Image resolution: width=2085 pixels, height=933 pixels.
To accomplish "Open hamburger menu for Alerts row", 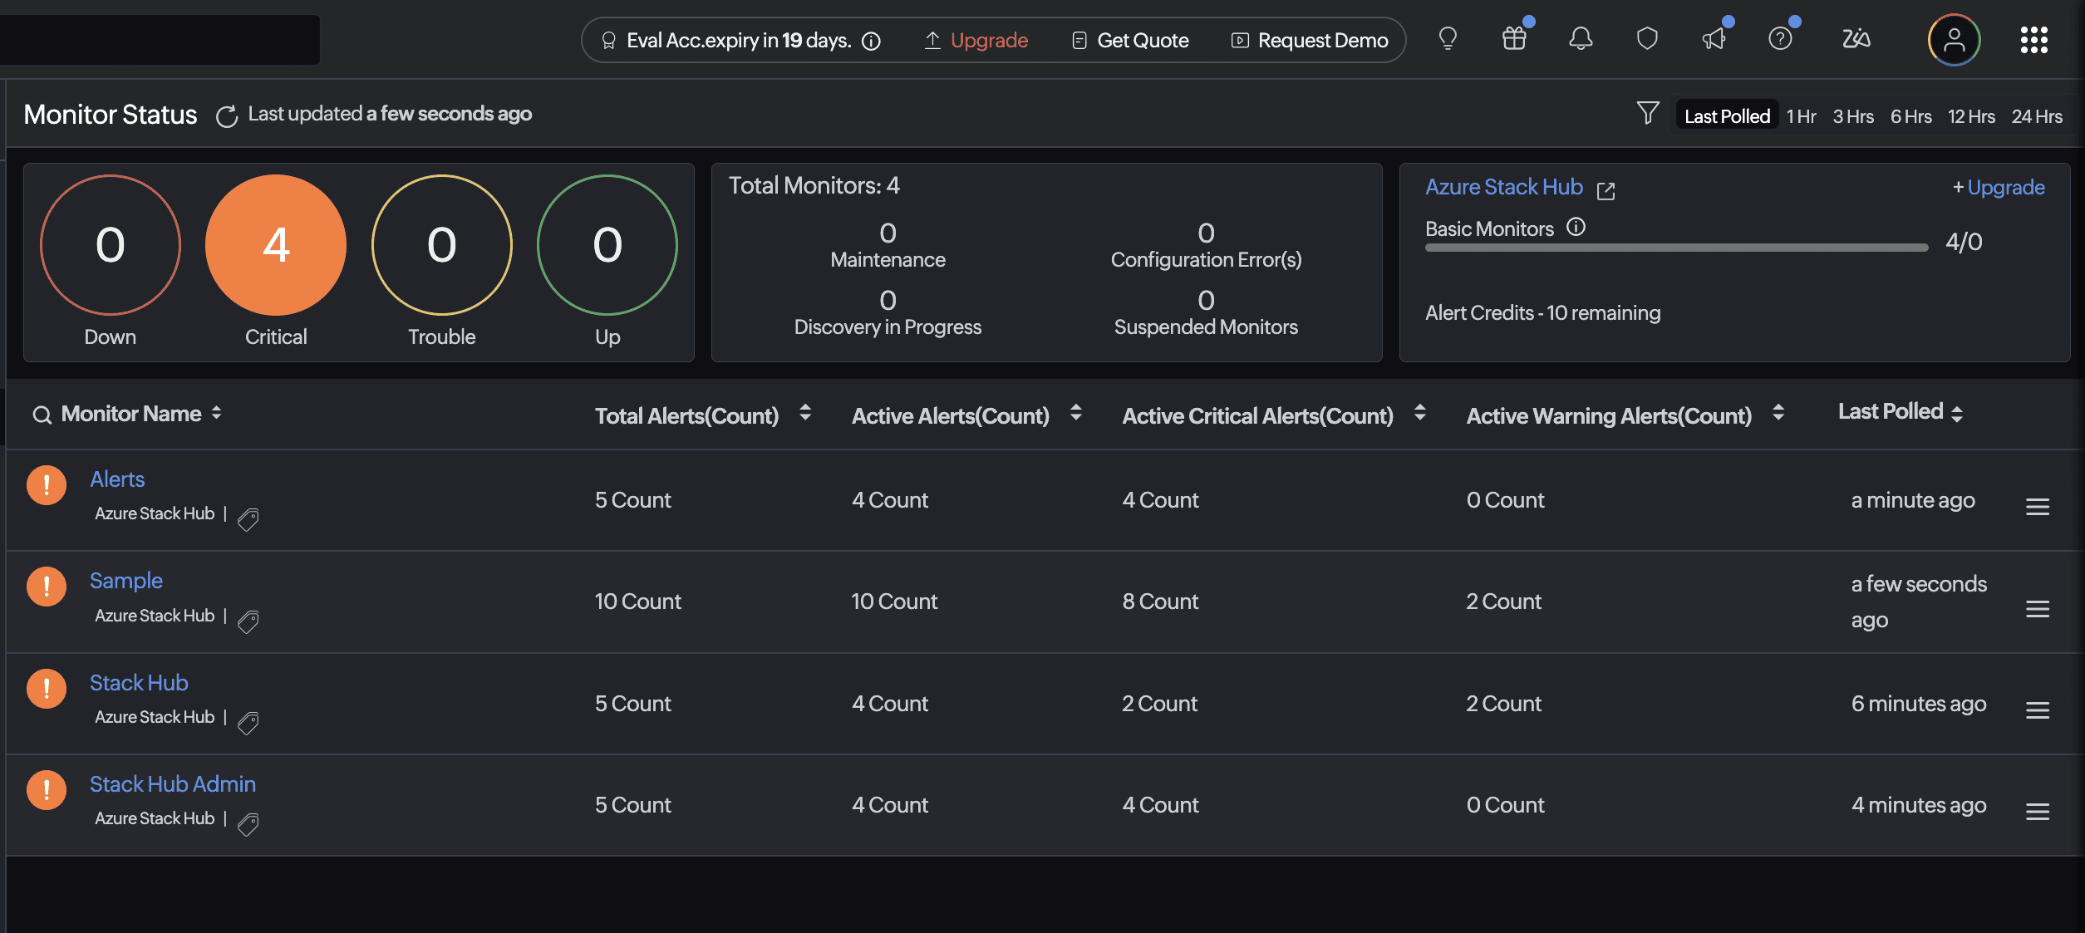I will coord(2037,506).
